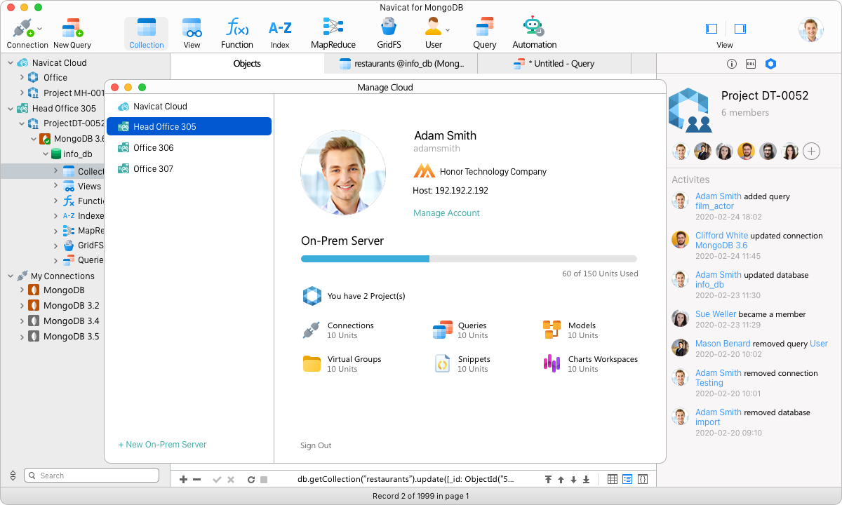Open Clifford White's activity link
Screen dimensions: 842x505
721,236
